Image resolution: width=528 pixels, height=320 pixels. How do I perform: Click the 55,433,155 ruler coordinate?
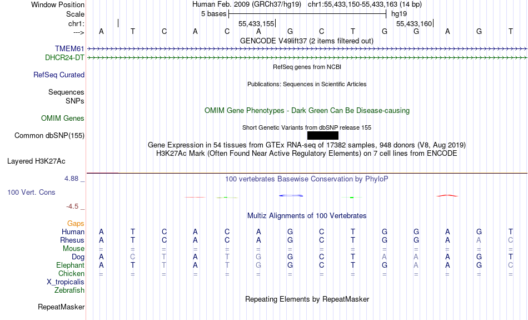[256, 23]
